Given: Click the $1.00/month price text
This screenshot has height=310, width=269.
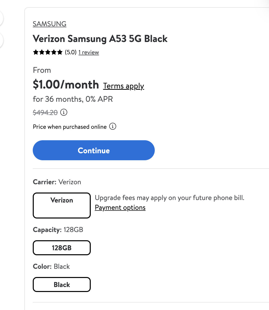Looking at the screenshot, I should pos(66,84).
